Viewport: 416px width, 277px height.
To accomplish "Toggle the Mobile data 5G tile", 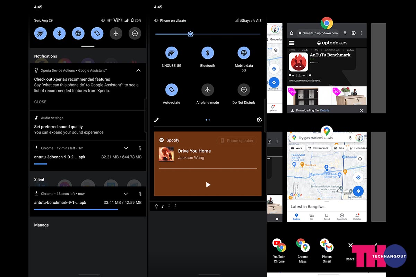I will [244, 53].
